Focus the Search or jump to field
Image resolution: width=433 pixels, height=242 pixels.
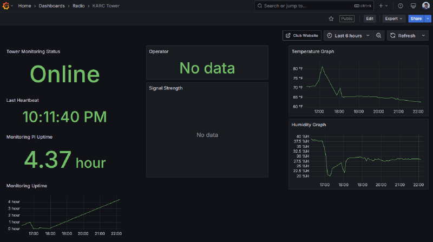(x=314, y=6)
